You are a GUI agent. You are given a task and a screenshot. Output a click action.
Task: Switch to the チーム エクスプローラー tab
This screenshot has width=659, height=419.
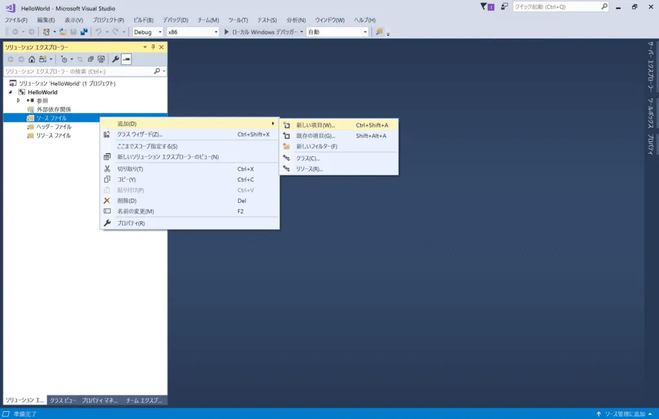[144, 400]
